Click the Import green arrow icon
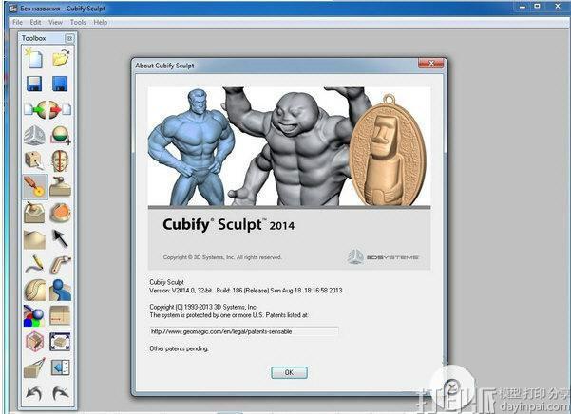The width and height of the screenshot is (571, 414). (35, 109)
